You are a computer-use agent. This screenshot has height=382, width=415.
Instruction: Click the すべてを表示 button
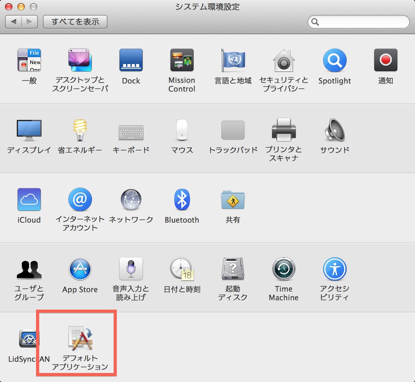pyautogui.click(x=75, y=22)
